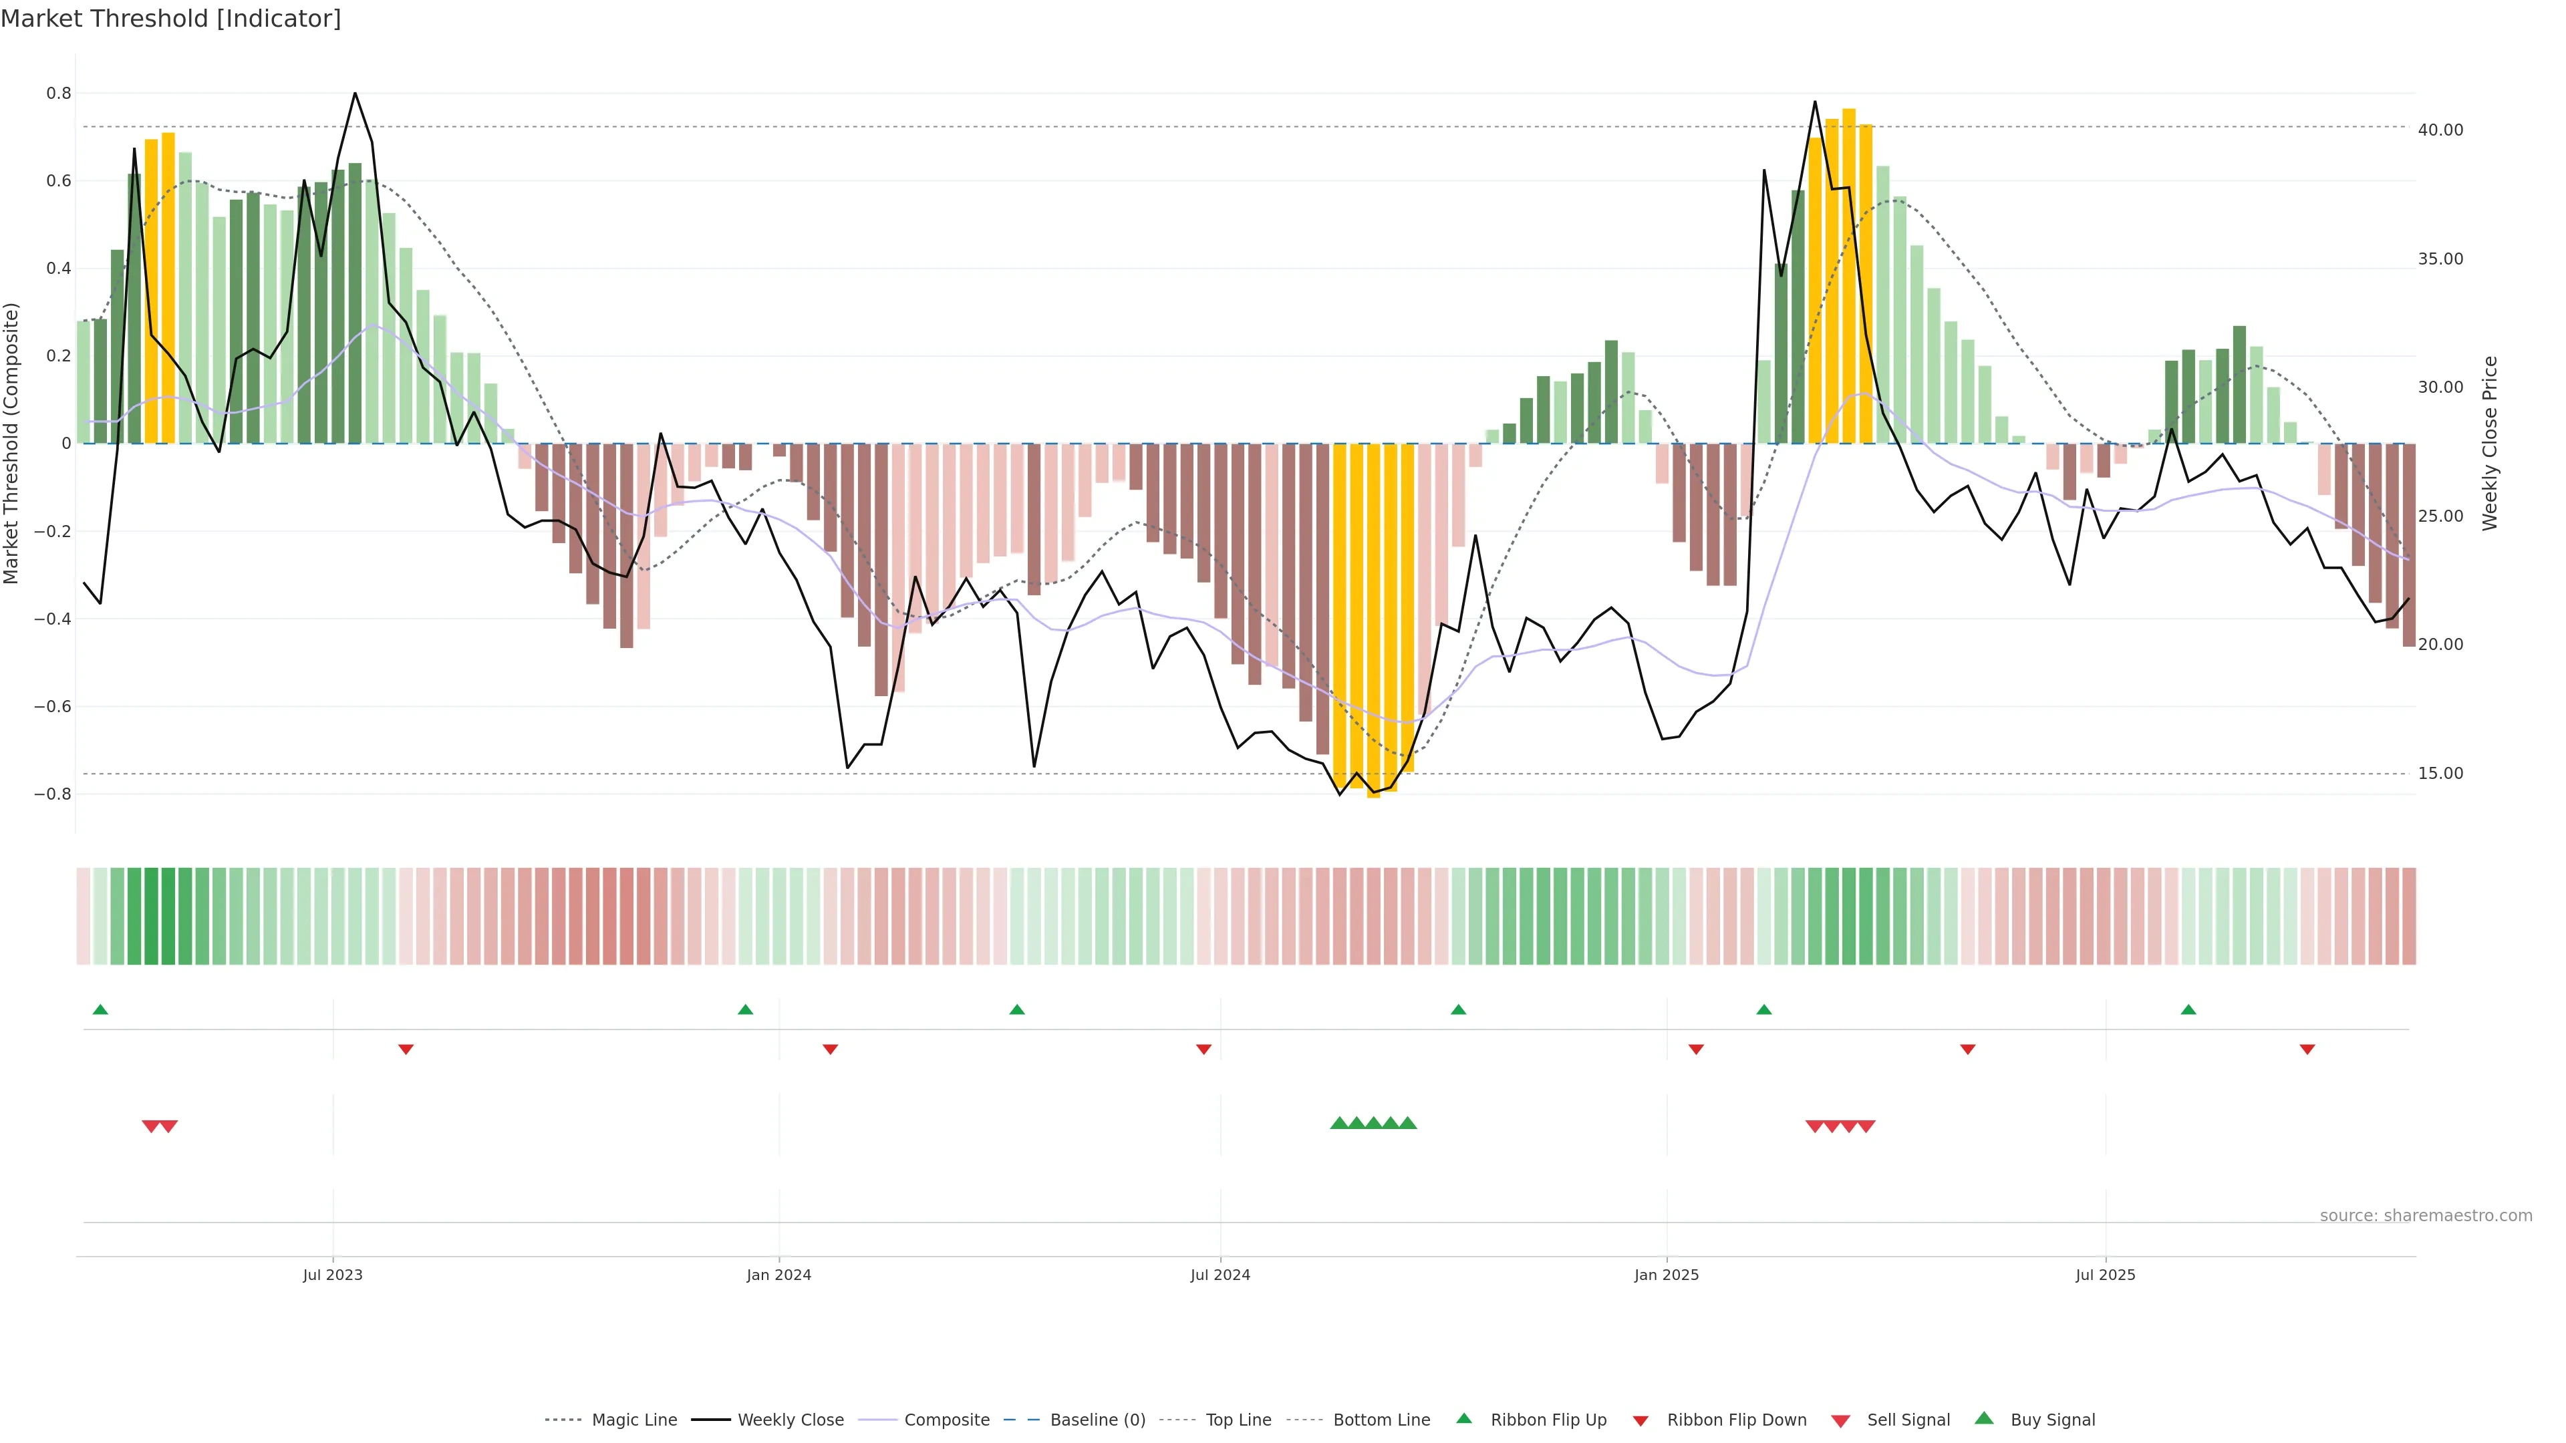Click the Ribbon Flip Up legend triangle
Screen dimensions: 2566x1443
pos(1463,1418)
